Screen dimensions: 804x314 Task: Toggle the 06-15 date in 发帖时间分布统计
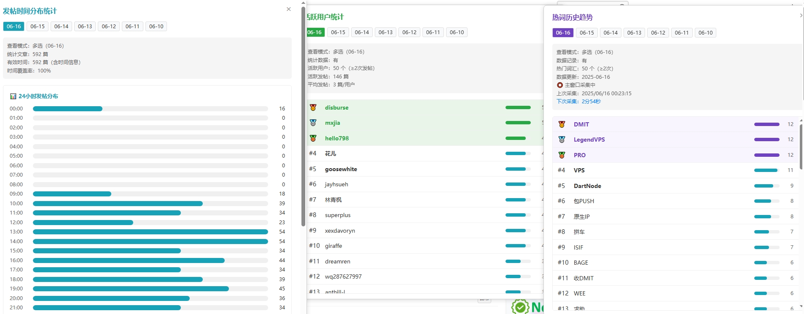tap(38, 26)
